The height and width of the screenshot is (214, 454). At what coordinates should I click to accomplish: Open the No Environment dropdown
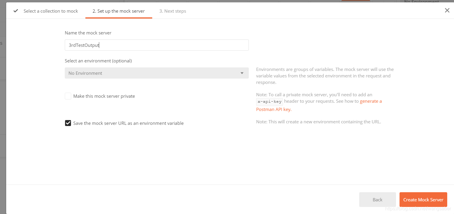pyautogui.click(x=157, y=73)
